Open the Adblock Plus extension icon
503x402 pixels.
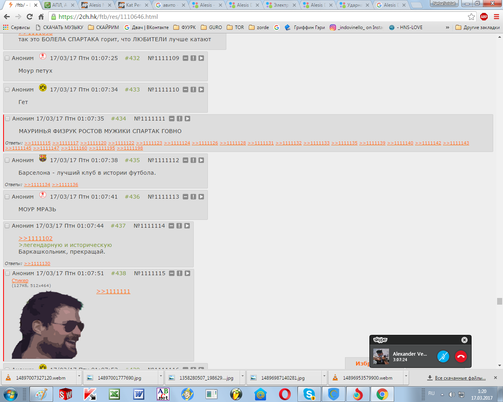[484, 17]
